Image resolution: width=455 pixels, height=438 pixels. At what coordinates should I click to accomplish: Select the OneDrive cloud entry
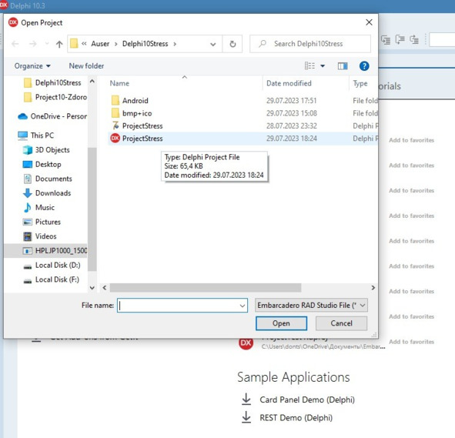(x=52, y=116)
